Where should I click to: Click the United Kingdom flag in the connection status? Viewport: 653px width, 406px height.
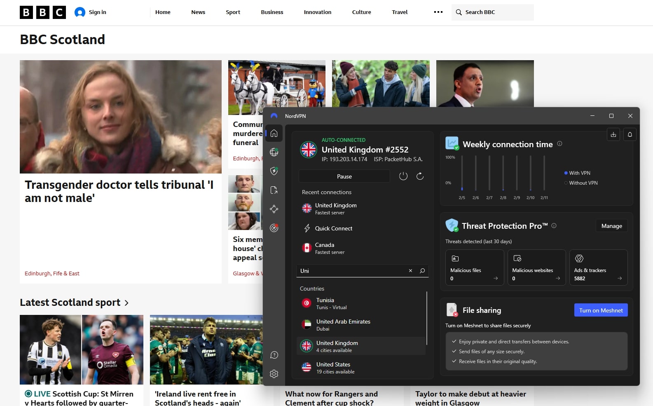(309, 150)
